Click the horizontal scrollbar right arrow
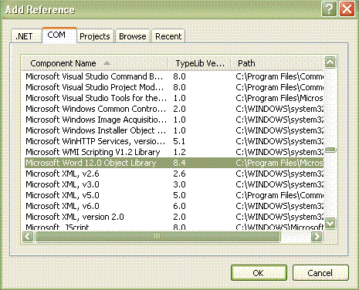 click(317, 236)
